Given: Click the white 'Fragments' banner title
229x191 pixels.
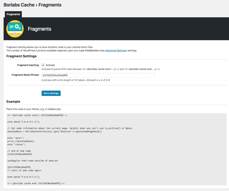Looking at the screenshot, I should [39, 29].
